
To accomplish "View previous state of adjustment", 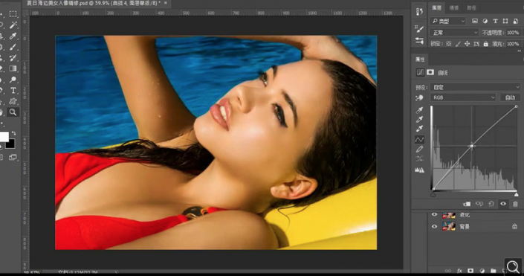I will coord(479,204).
